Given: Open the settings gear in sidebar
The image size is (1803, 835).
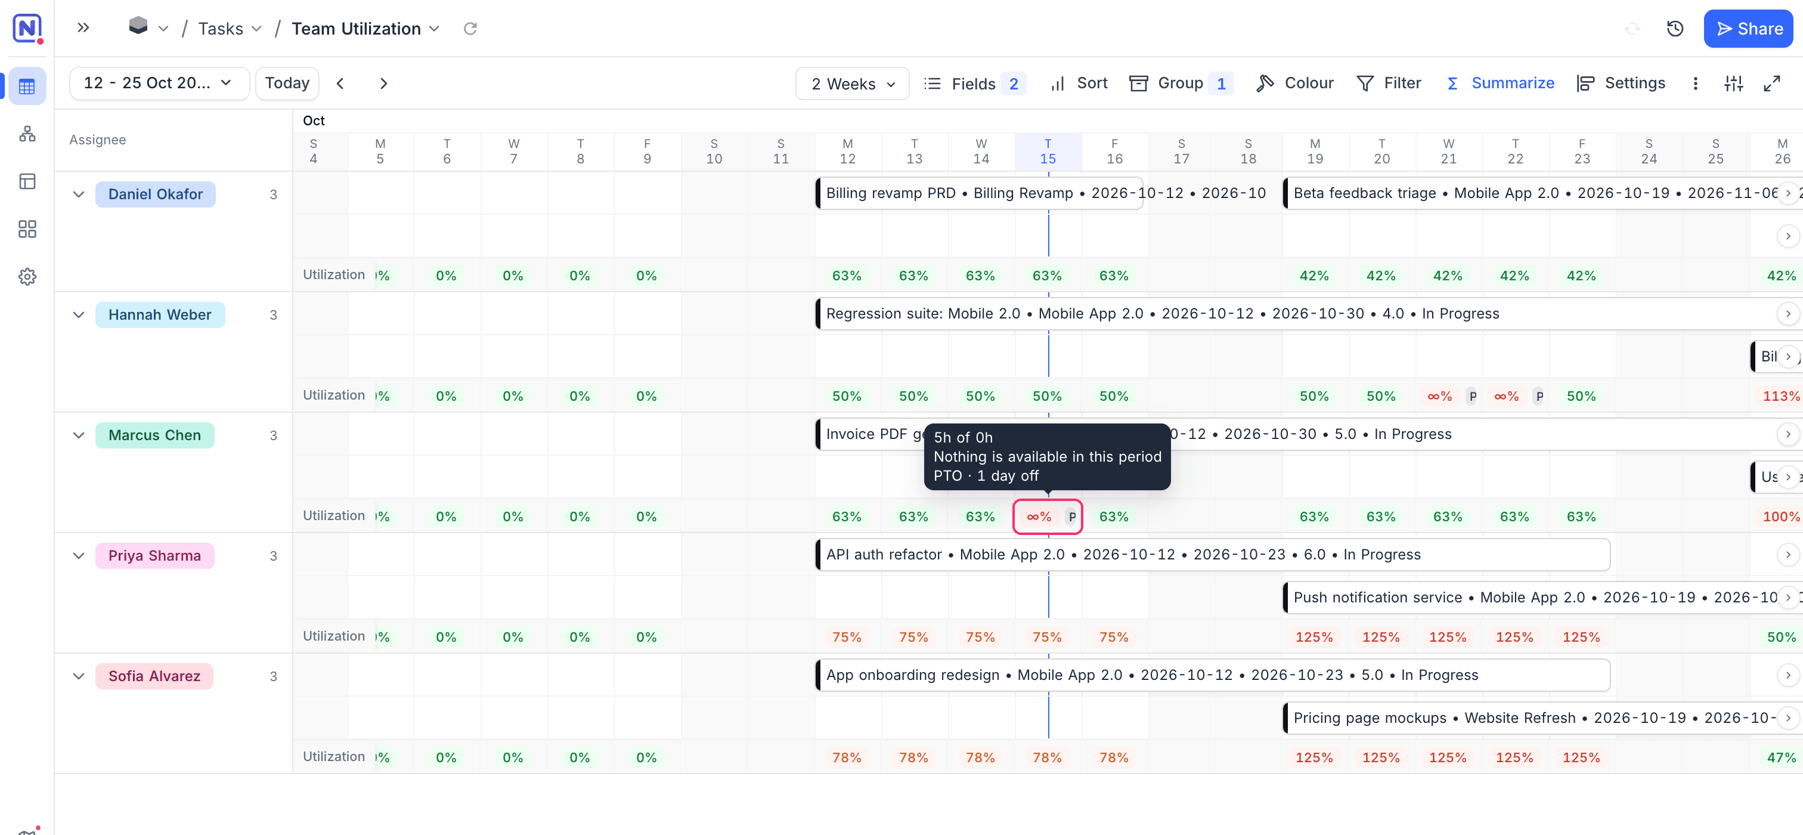Looking at the screenshot, I should [x=27, y=277].
